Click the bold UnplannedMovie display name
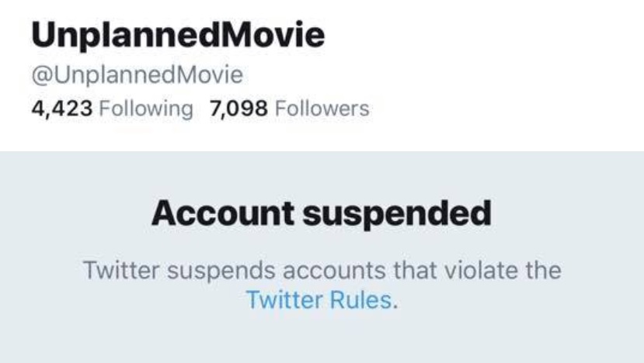This screenshot has height=363, width=644. tap(178, 34)
